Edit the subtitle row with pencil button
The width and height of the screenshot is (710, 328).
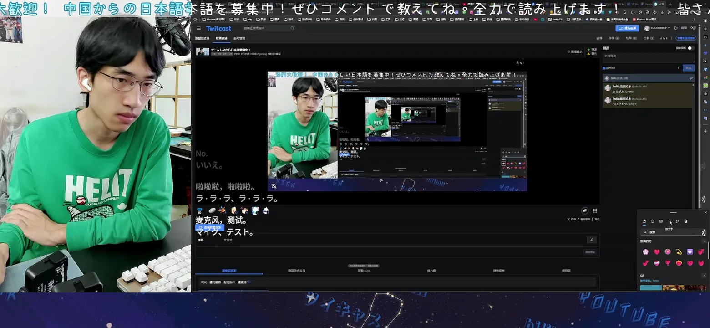pyautogui.click(x=592, y=240)
